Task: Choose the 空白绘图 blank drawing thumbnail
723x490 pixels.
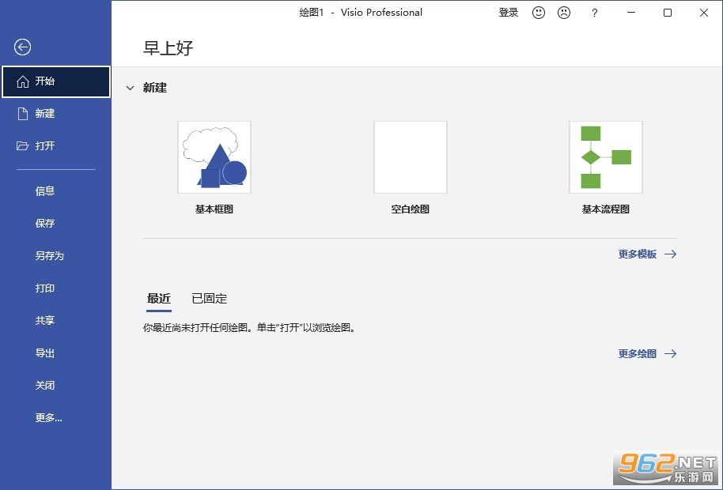Action: tap(411, 157)
